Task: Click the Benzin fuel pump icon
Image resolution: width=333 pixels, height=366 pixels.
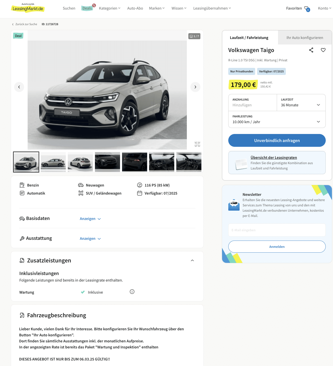Action: (x=22, y=185)
